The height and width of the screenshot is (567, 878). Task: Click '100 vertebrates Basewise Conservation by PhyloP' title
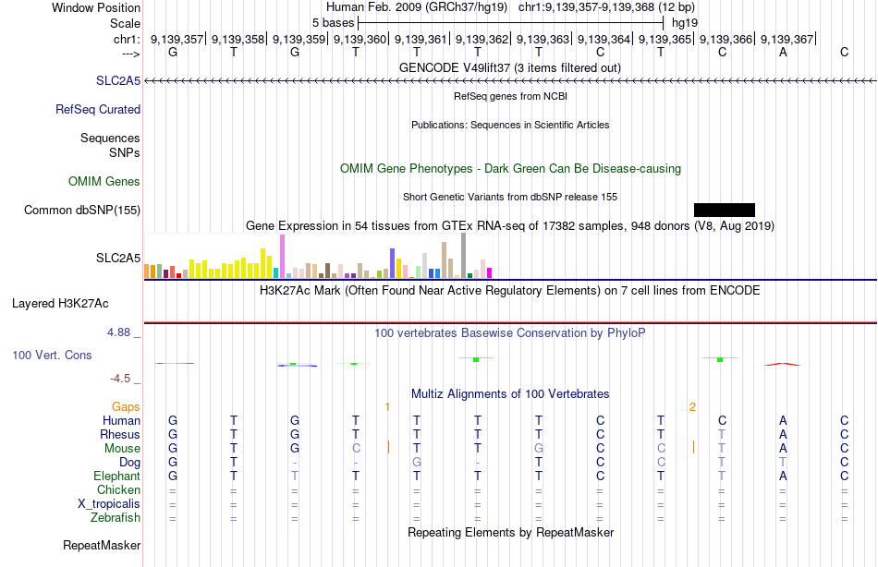[509, 333]
